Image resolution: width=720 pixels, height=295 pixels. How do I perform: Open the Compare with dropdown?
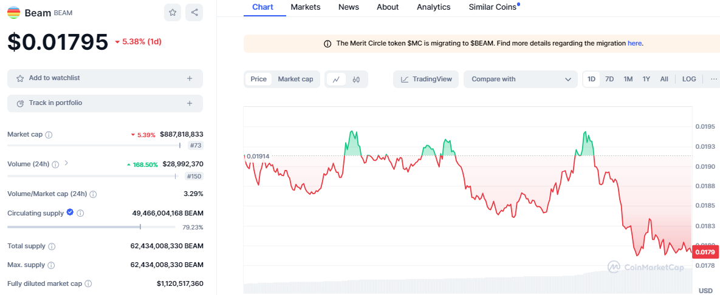coord(520,79)
